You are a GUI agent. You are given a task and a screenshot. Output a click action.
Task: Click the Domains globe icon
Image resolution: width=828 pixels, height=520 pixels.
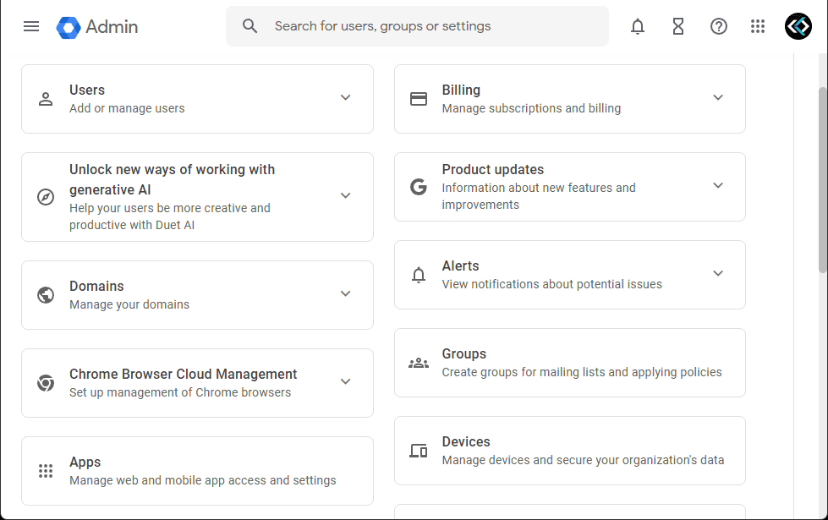coord(45,294)
